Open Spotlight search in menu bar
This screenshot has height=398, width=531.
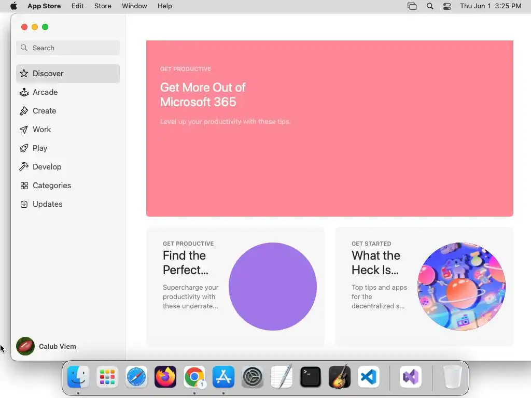pos(430,6)
